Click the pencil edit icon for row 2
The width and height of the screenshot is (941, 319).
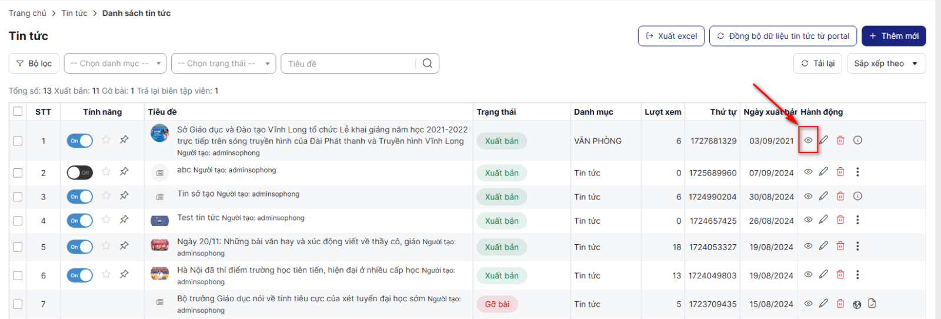823,172
